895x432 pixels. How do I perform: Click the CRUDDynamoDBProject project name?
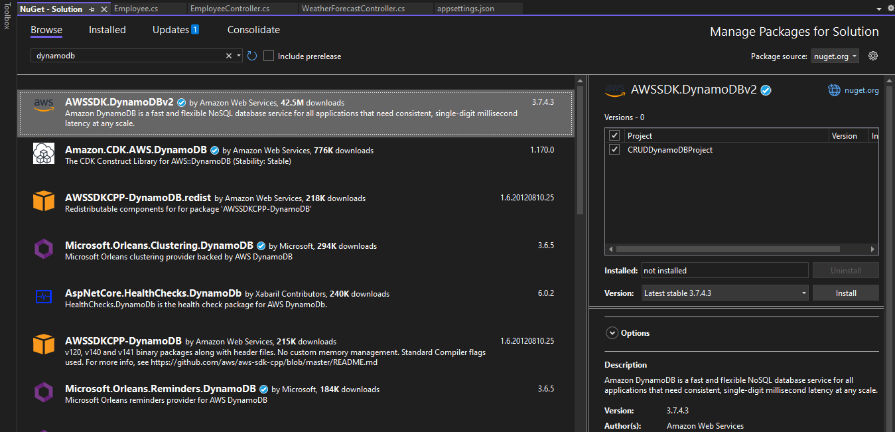pyautogui.click(x=670, y=150)
